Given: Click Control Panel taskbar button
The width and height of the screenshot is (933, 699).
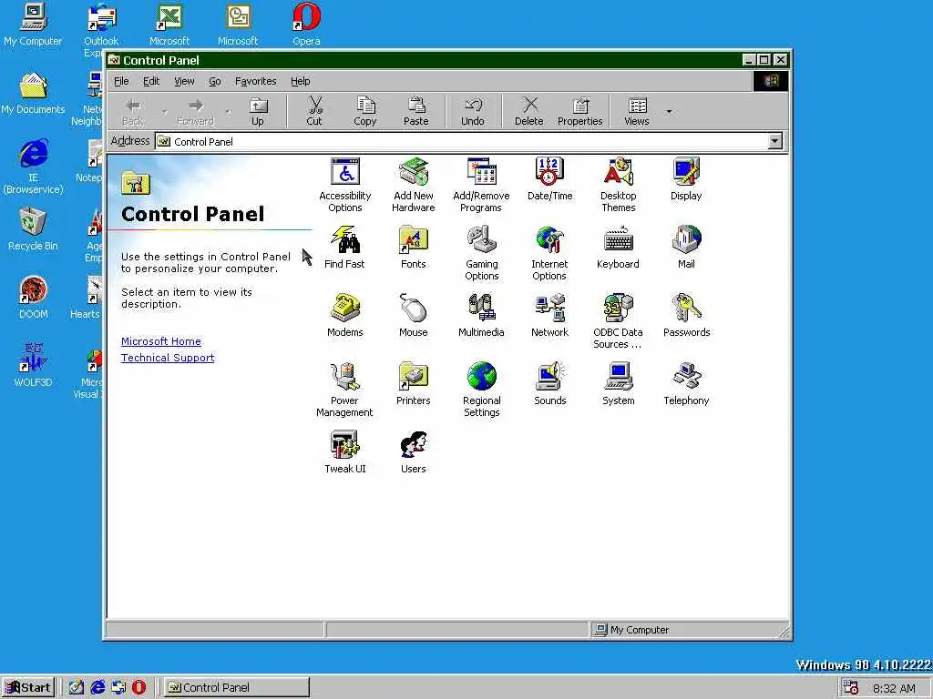Looking at the screenshot, I should tap(236, 688).
